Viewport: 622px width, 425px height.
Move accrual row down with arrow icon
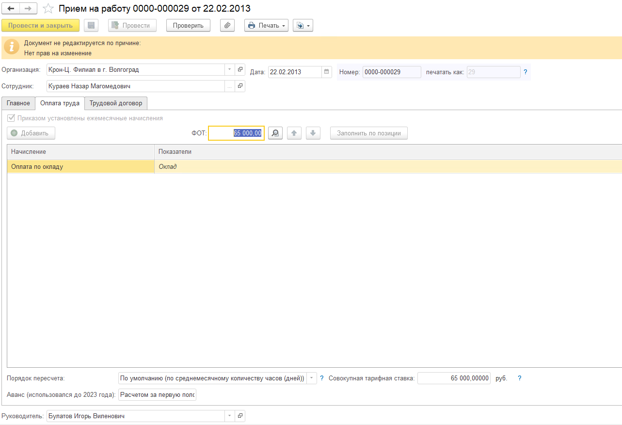(x=313, y=133)
